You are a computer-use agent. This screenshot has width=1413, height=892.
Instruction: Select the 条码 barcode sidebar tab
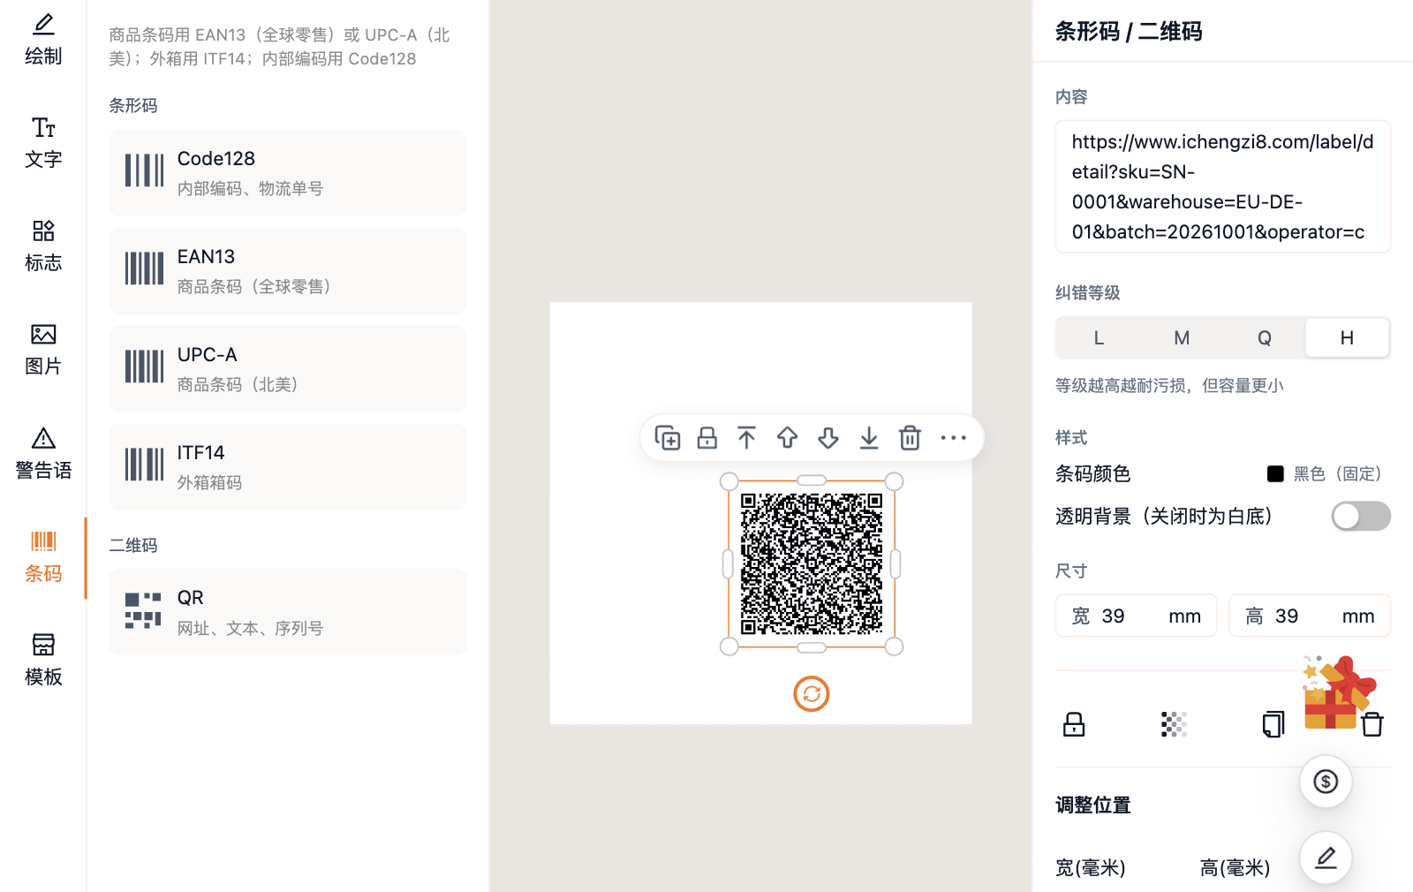tap(43, 557)
